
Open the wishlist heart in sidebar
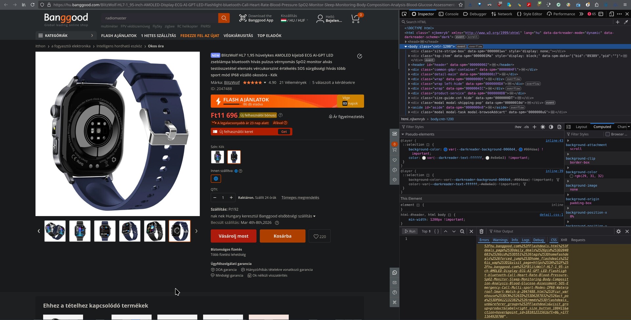click(x=394, y=160)
